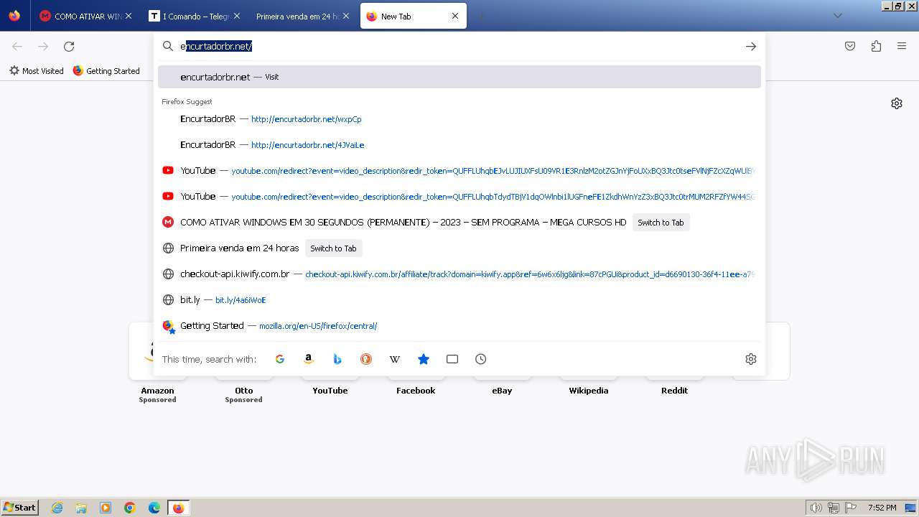Close the New Tab tab
The image size is (919, 517).
coord(455,16)
